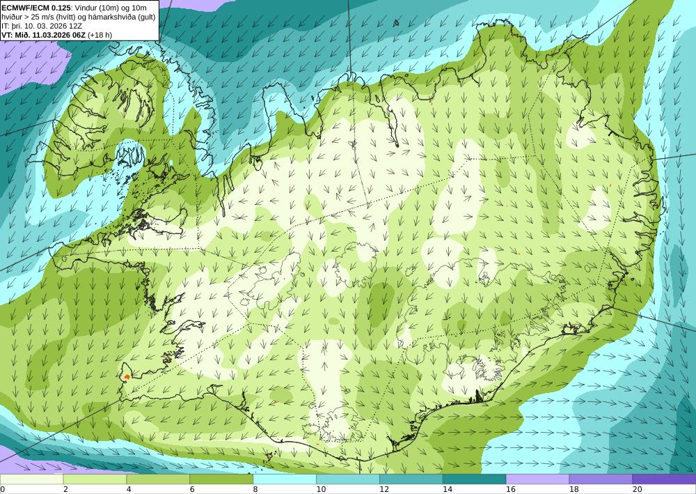Click the legend scale label "6"
696x494 pixels.
pos(192,490)
